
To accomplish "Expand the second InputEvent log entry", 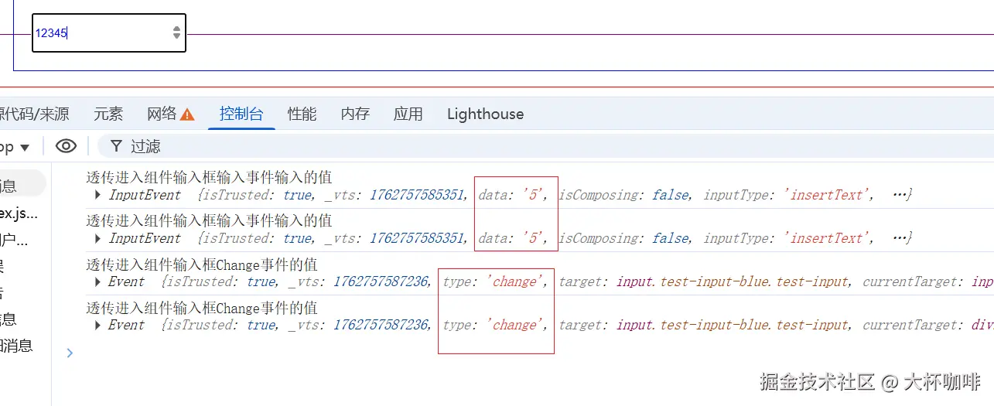I will [x=97, y=238].
